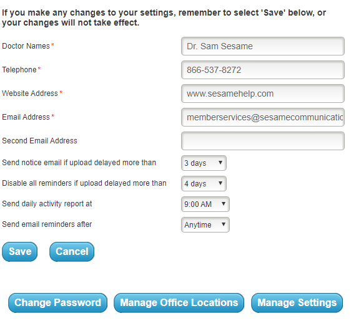Click the arrow on the 4 days dropdown
The height and width of the screenshot is (326, 351).
(220, 183)
